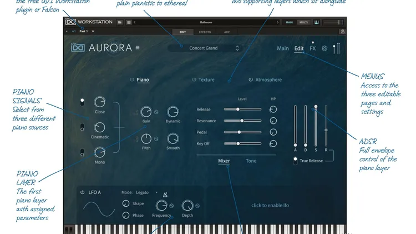Screen dimensions: 416x234
Task: Select the Texture layer tab
Action: pyautogui.click(x=206, y=80)
